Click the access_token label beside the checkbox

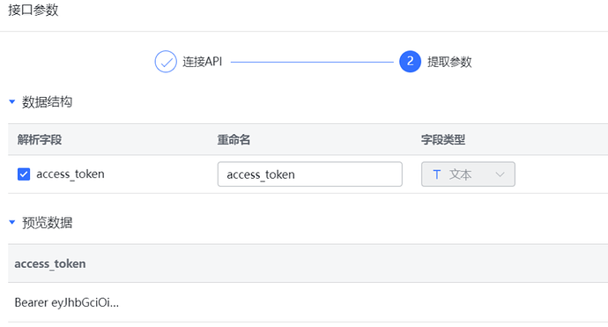tap(70, 175)
